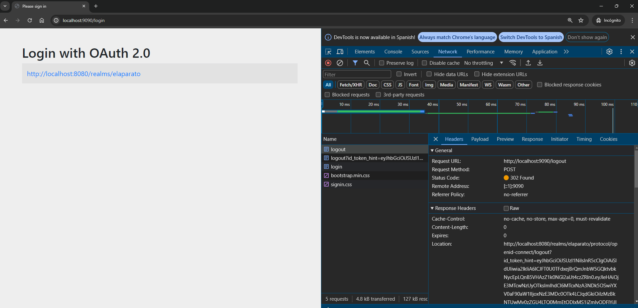Check Blocked response cookies
Viewport: 638px width, 308px height.
(x=539, y=85)
